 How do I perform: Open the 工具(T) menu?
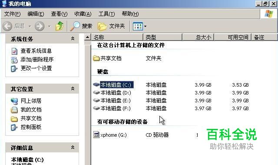pos(106,14)
